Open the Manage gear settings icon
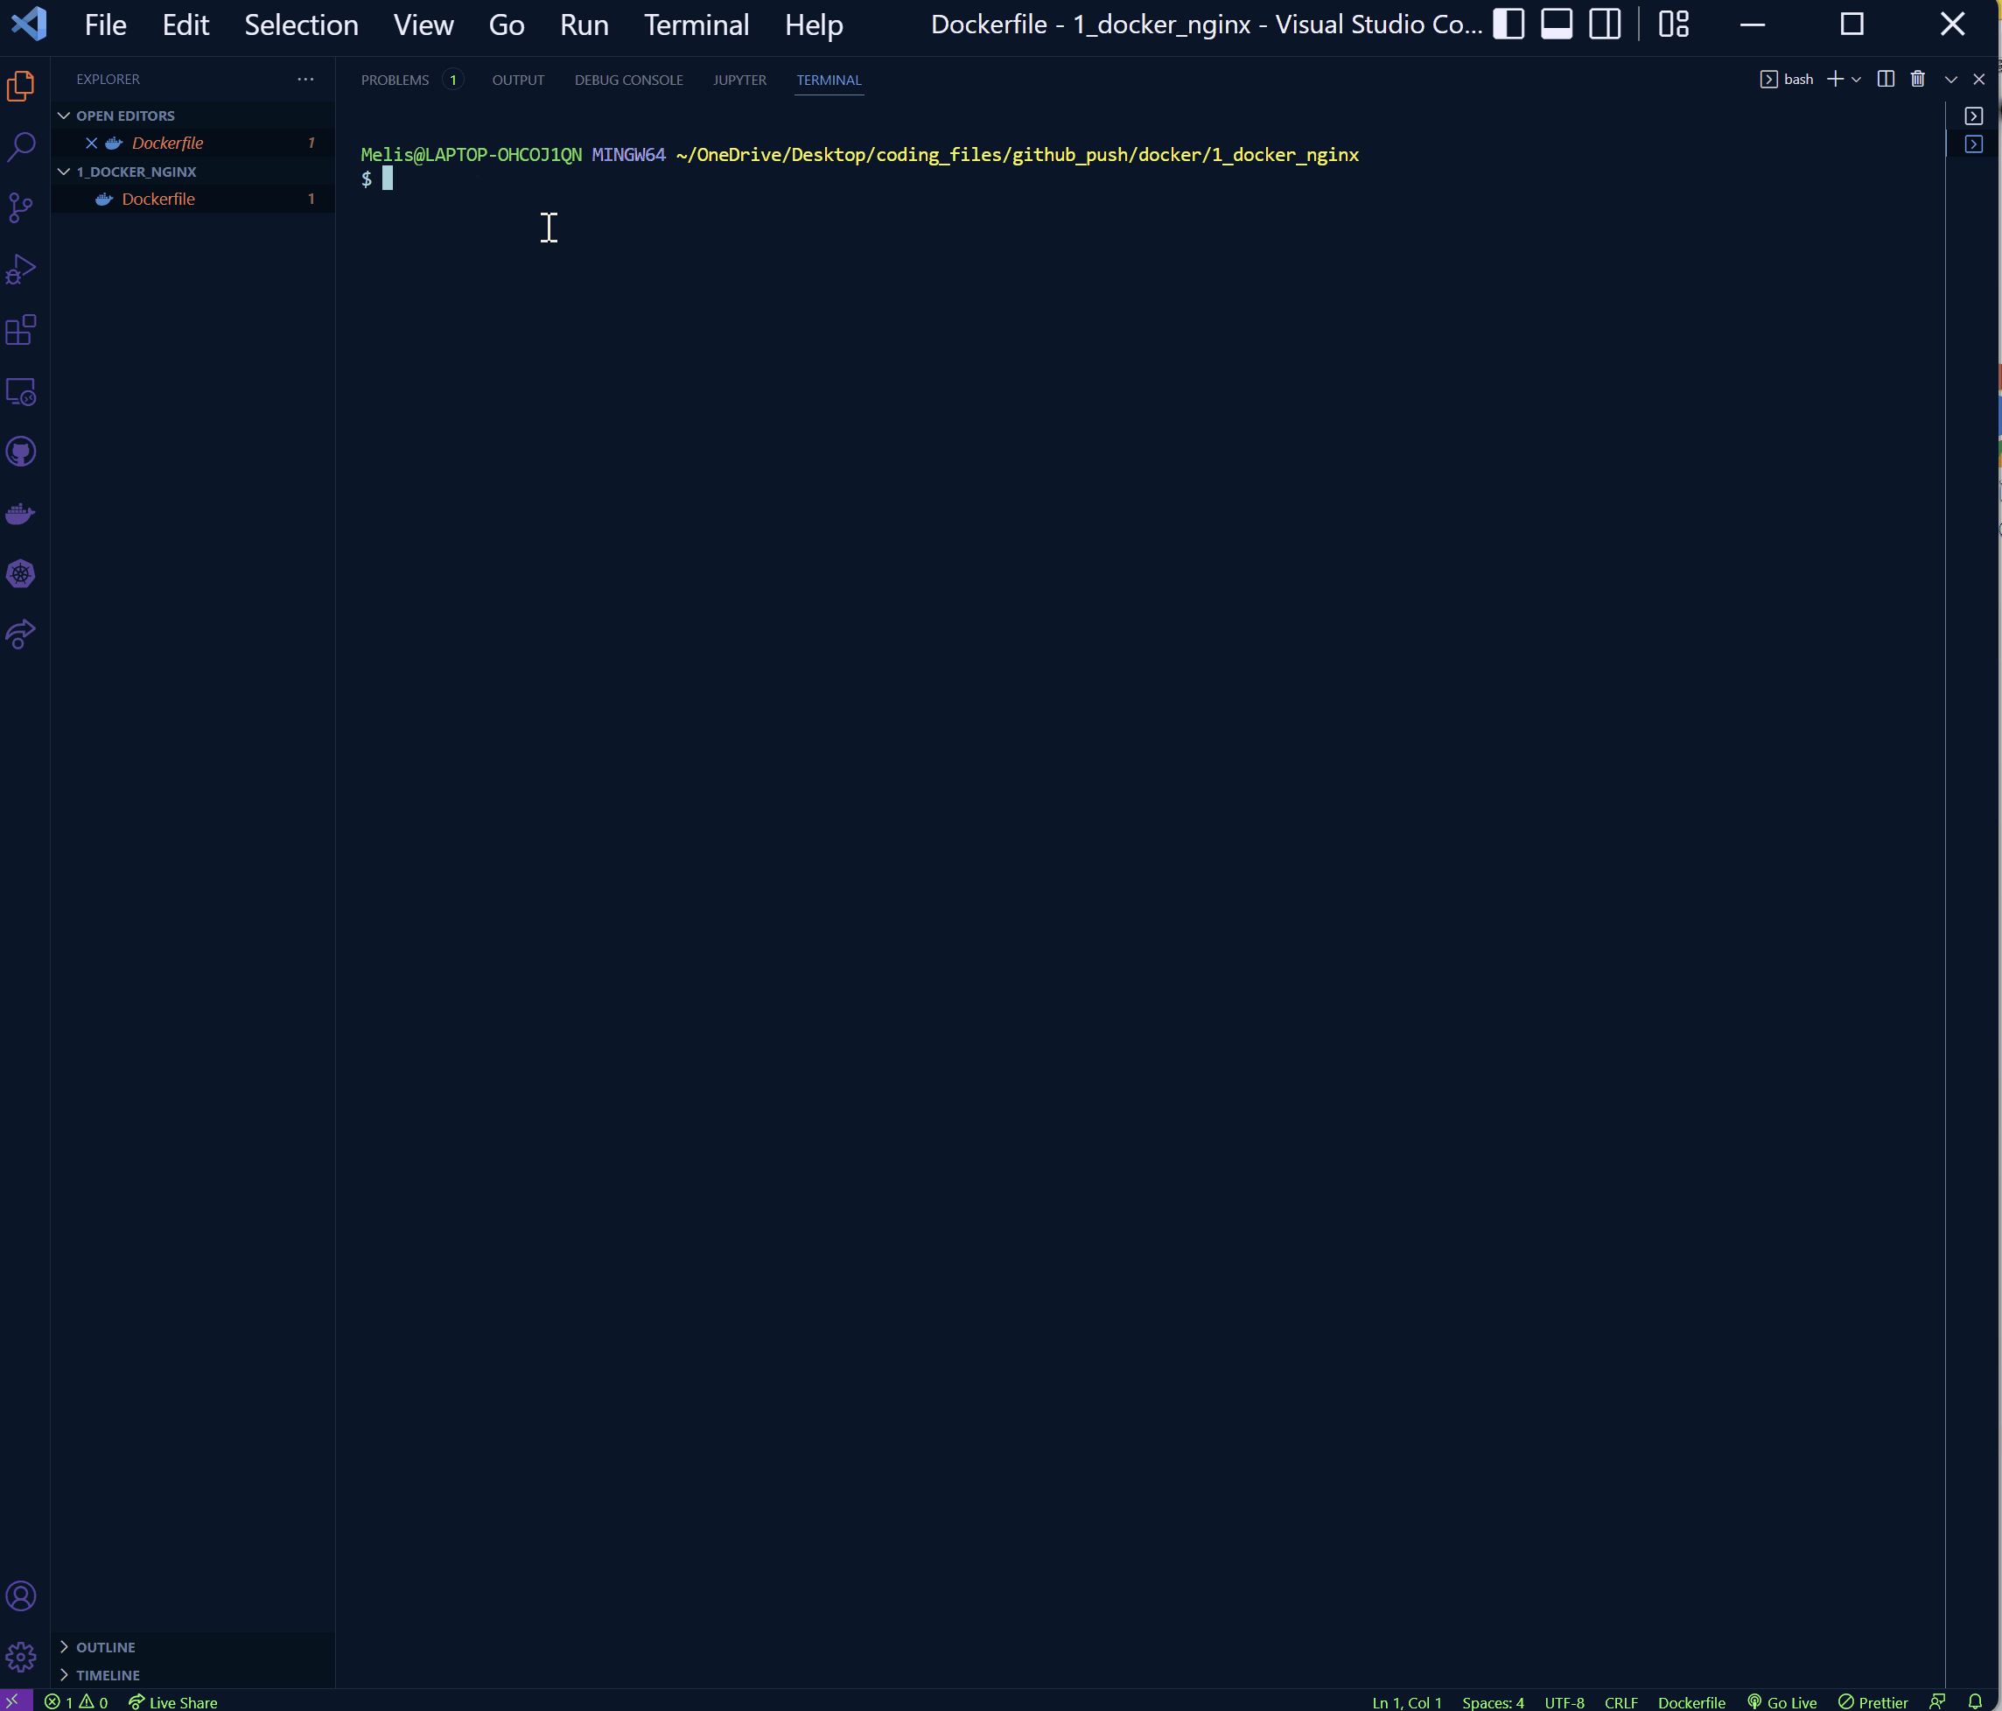Screen dimensions: 2002x1711 tap(21, 1657)
